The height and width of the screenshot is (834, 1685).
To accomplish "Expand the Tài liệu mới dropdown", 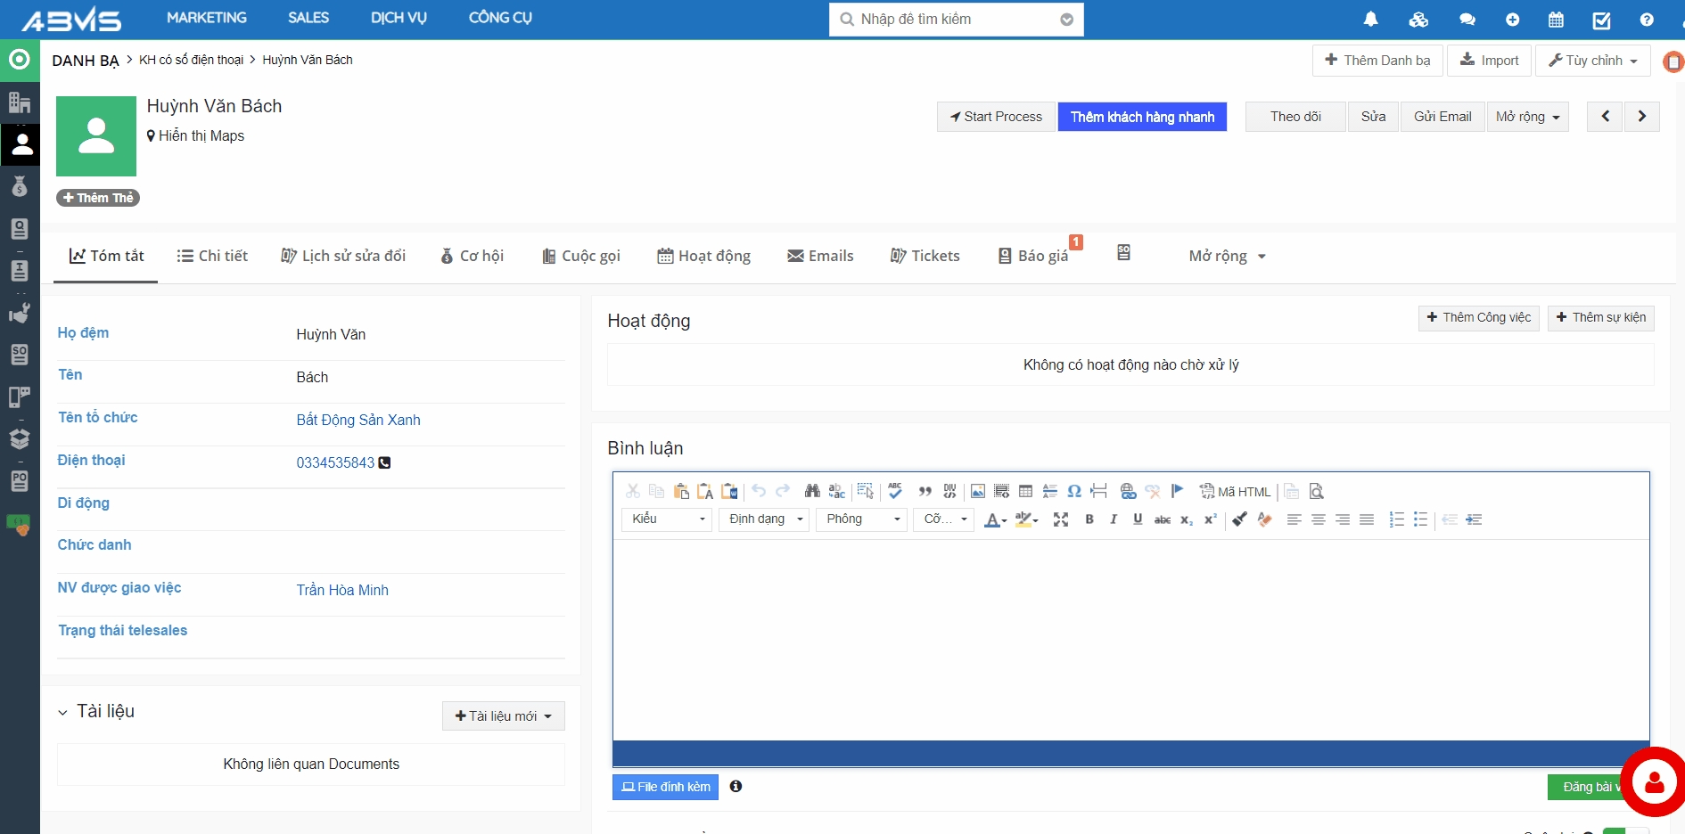I will (503, 716).
